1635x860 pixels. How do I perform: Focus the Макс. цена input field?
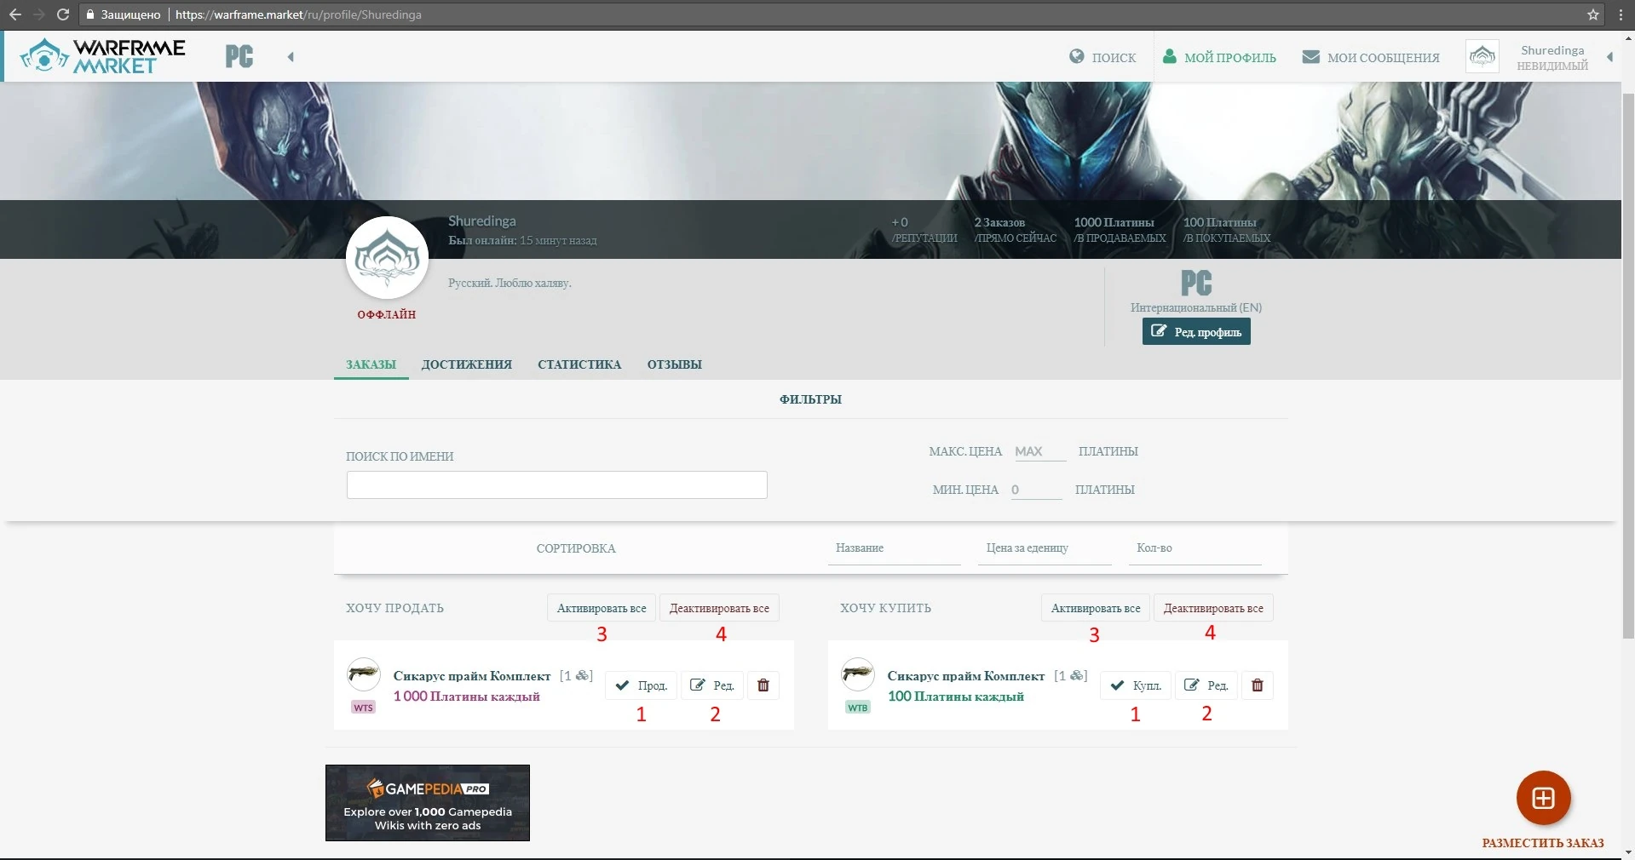coord(1040,451)
